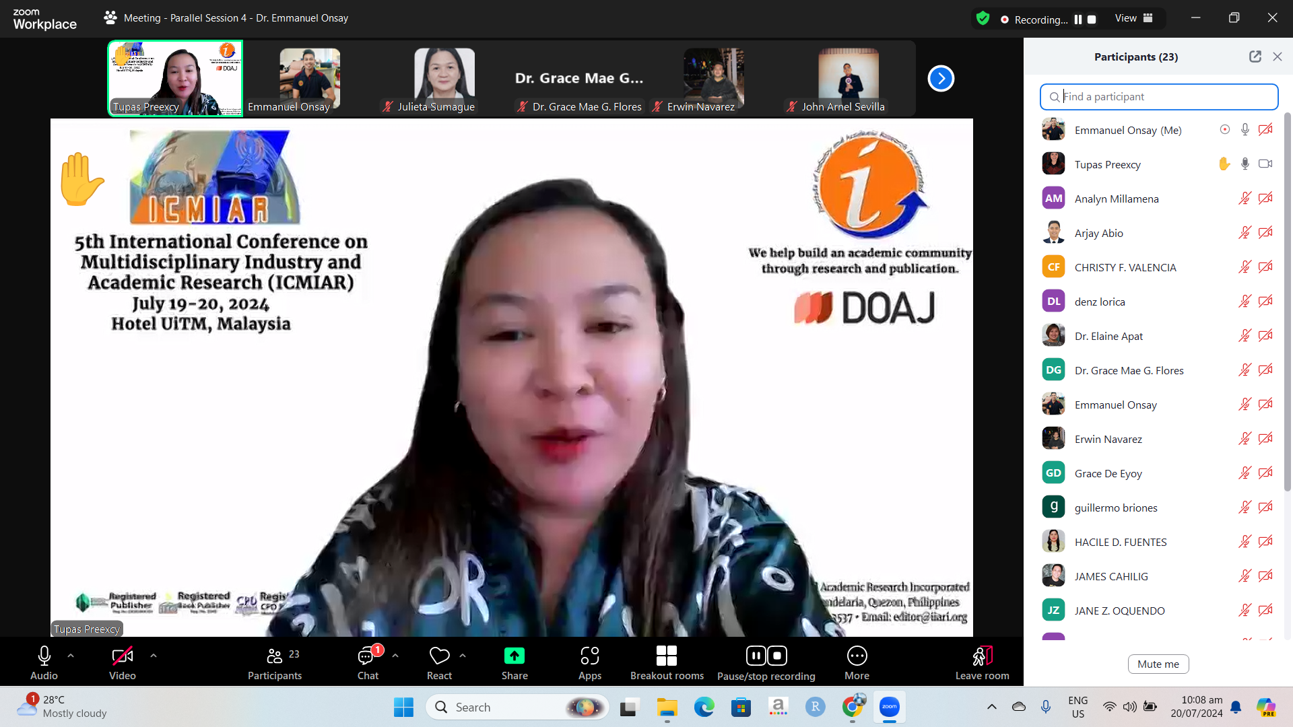The height and width of the screenshot is (727, 1293).
Task: Open the View layout dropdown
Action: (1133, 19)
